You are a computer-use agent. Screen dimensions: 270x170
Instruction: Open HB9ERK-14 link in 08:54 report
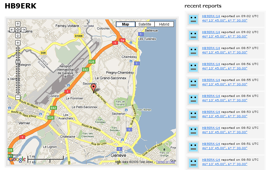[211, 96]
